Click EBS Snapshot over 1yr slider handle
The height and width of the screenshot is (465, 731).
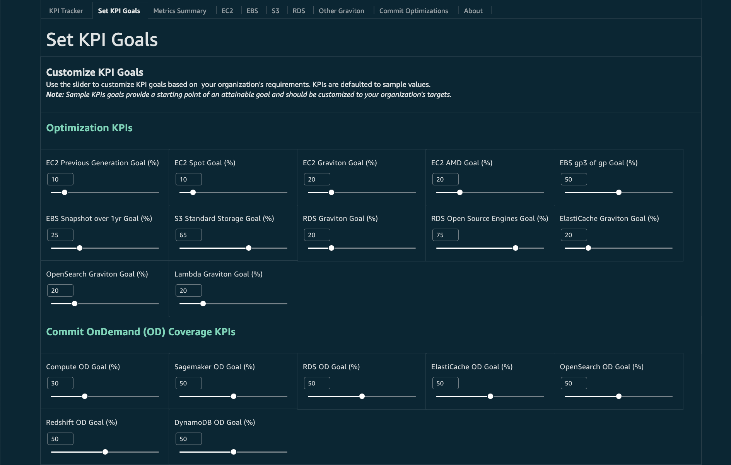(80, 248)
